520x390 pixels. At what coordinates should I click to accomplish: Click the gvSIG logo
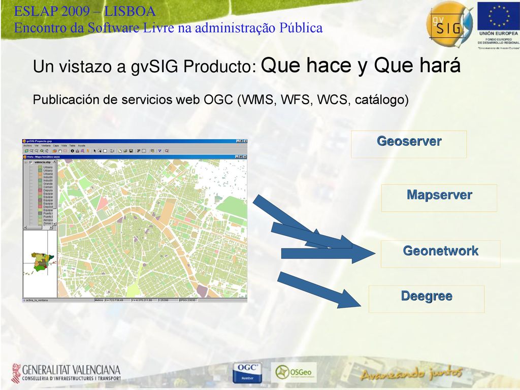(449, 25)
